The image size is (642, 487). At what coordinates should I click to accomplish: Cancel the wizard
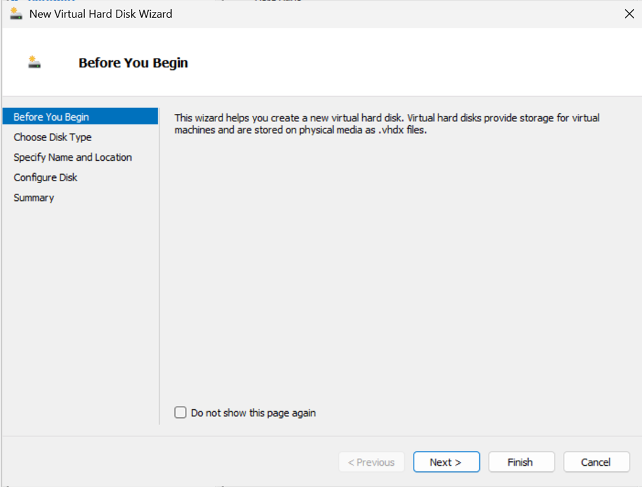[x=596, y=462]
